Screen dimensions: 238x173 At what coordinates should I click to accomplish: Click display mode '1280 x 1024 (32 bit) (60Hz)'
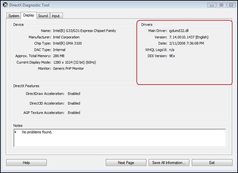point(74,62)
